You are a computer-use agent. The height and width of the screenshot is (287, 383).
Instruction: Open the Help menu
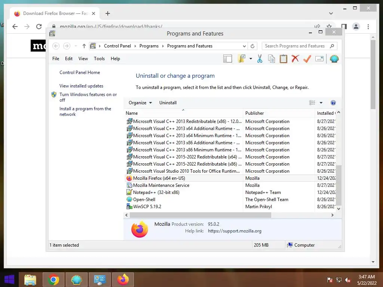coord(115,59)
